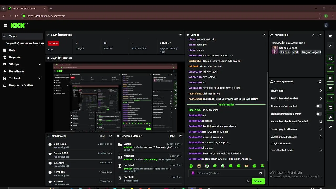Toggle stream preview widget icon in right rail

point(330,58)
